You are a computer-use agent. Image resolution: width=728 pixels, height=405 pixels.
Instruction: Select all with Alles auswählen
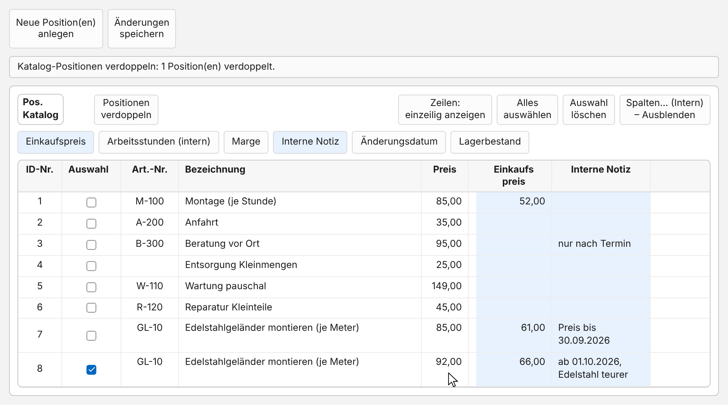click(527, 109)
